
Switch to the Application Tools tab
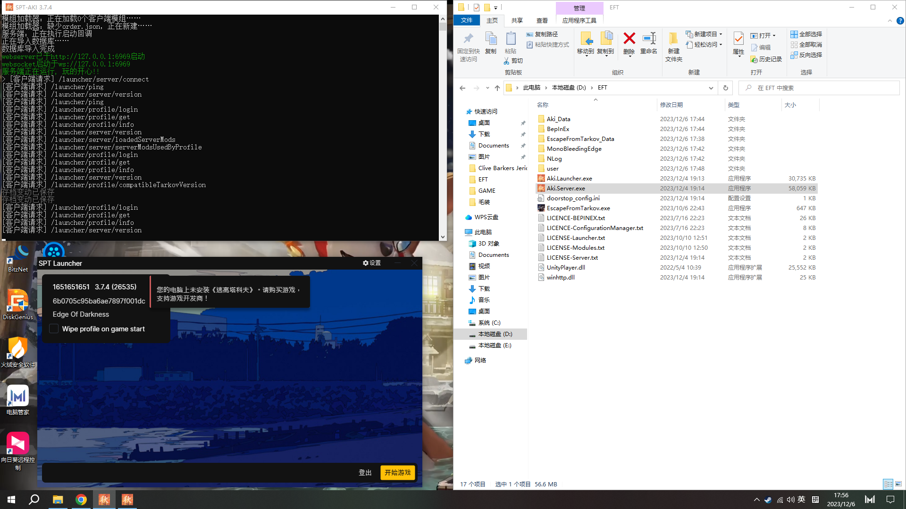[x=579, y=20]
